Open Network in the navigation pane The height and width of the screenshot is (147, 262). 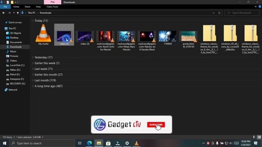click(x=11, y=90)
